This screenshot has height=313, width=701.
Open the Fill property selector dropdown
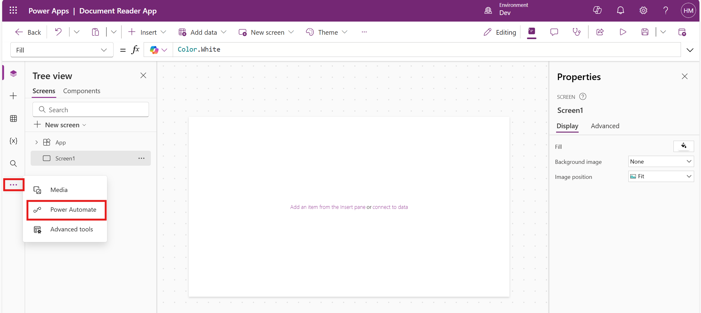(62, 50)
